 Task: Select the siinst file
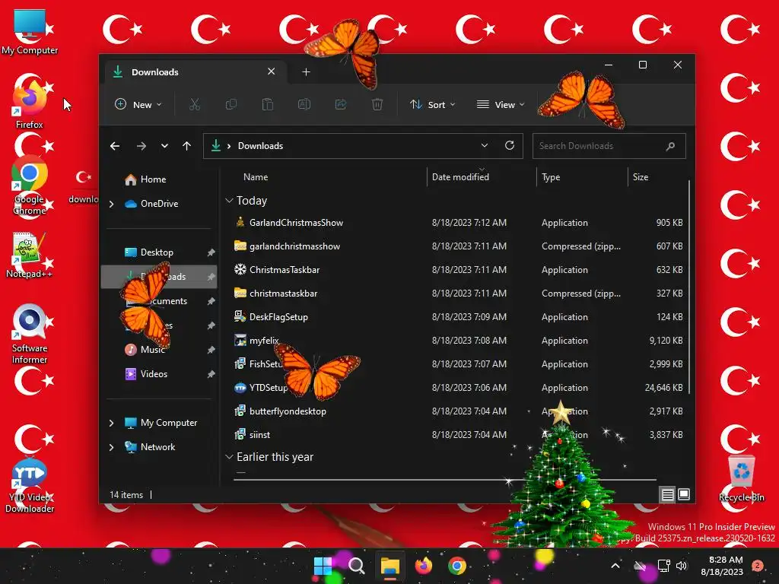coord(458,434)
